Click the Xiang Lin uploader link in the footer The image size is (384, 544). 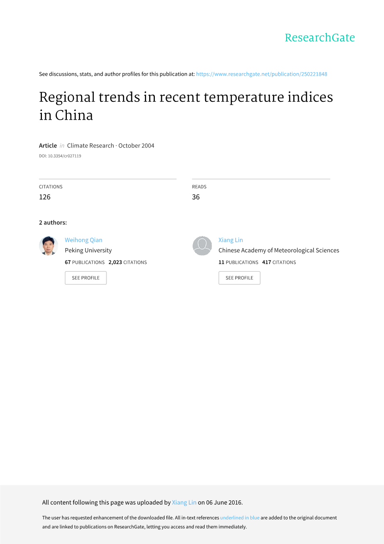(x=184, y=502)
